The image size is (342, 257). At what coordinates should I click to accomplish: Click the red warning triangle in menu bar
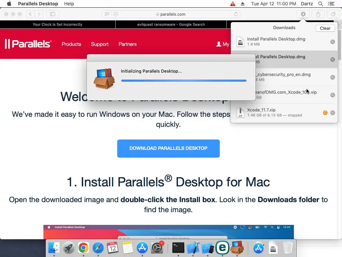pos(233,4)
